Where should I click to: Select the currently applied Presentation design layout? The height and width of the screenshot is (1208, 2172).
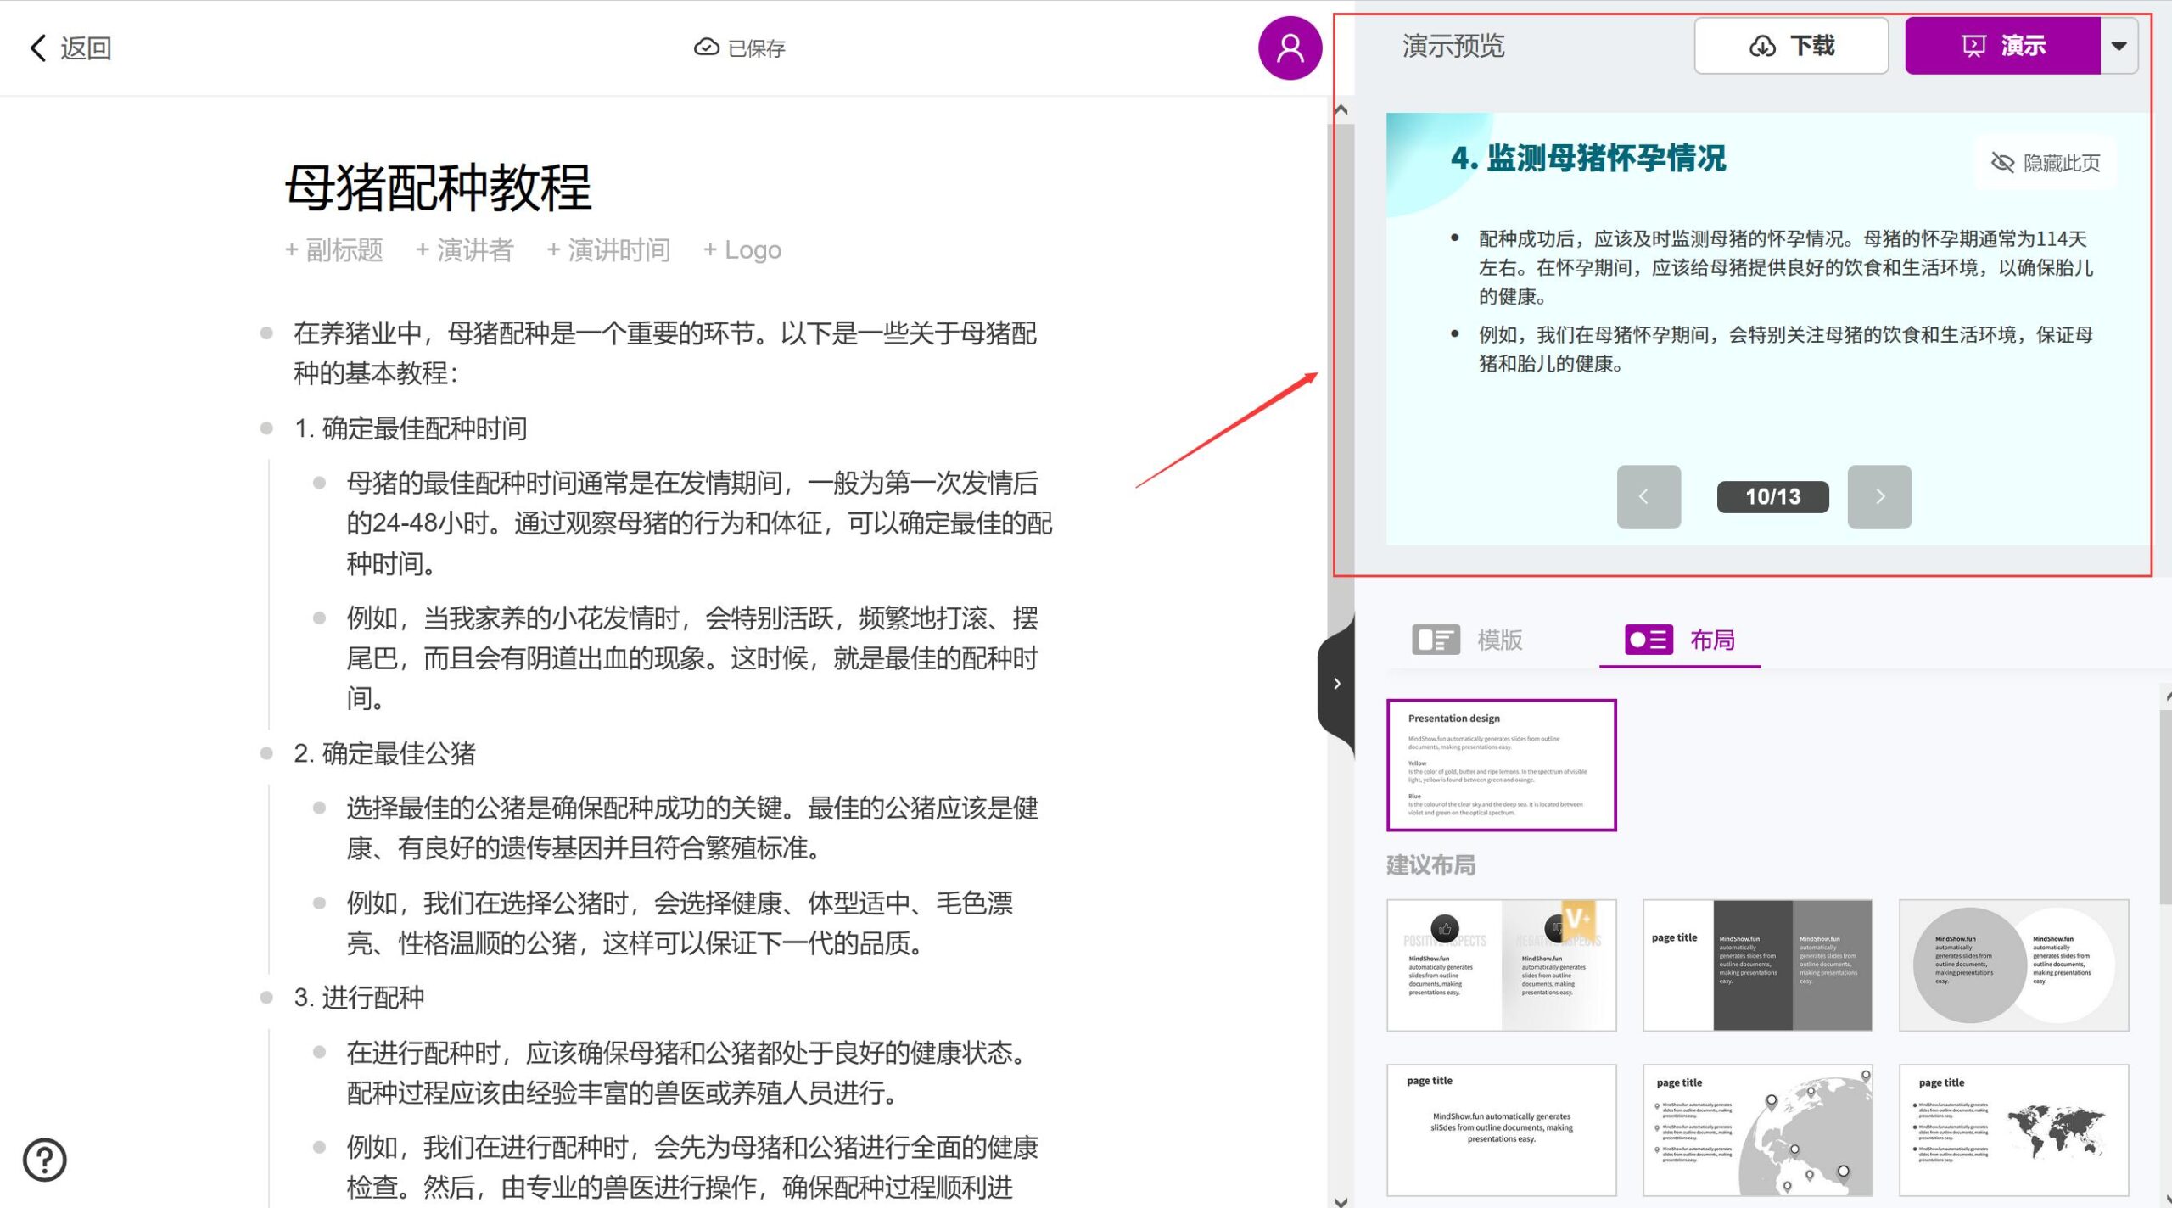[x=1501, y=764]
